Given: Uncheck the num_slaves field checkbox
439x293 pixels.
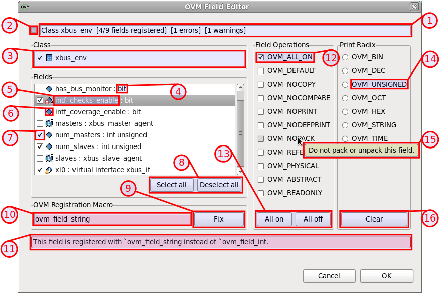Looking at the screenshot, I should click(40, 146).
